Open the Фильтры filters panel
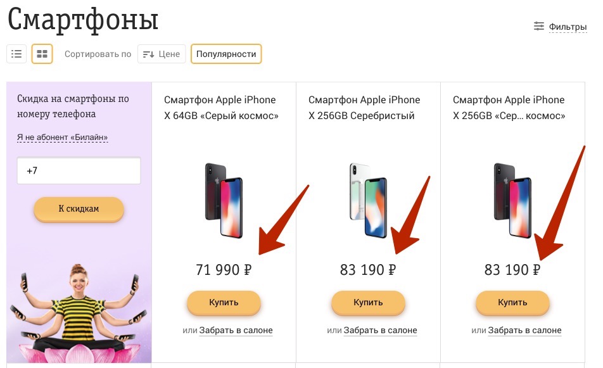The width and height of the screenshot is (603, 368). [x=560, y=27]
